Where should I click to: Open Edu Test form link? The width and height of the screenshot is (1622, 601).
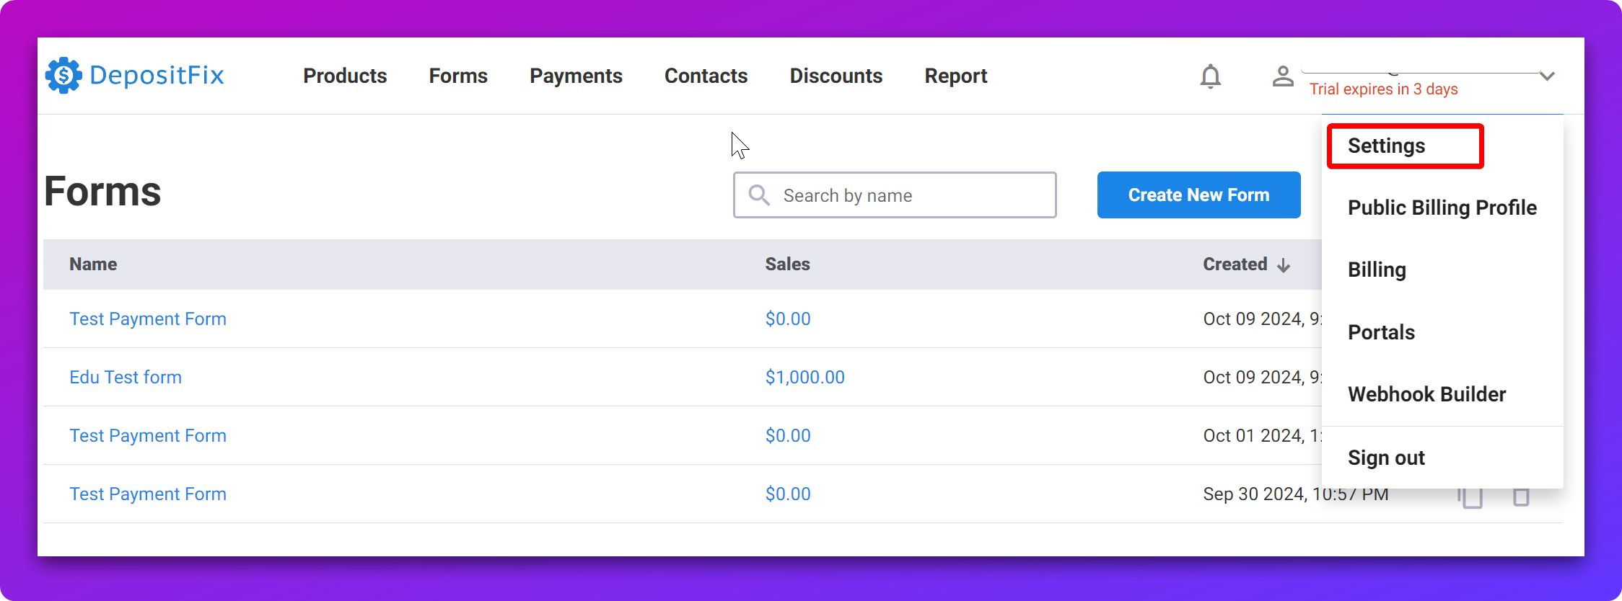pos(126,377)
